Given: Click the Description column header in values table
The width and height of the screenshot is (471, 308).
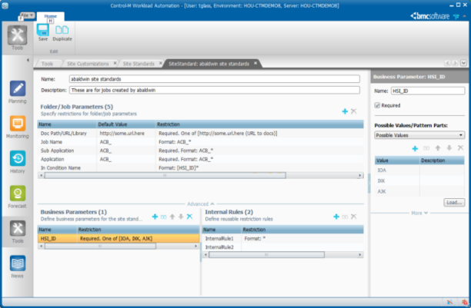Looking at the screenshot, I should coord(442,161).
